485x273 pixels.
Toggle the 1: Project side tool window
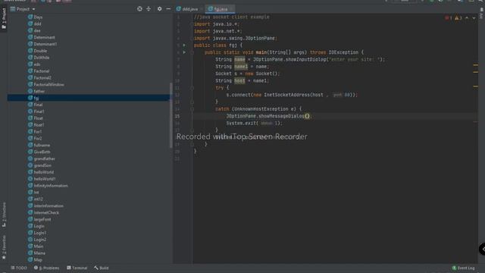4,18
